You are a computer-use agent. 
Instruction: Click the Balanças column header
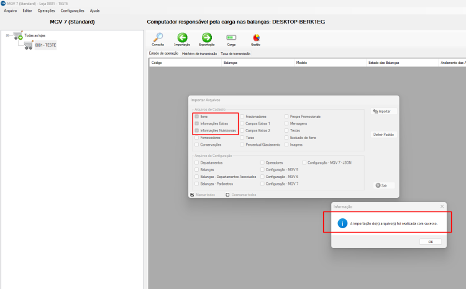click(258, 63)
